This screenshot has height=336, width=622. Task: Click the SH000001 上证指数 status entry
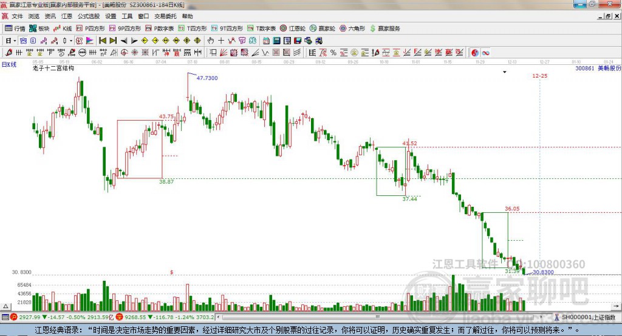tap(588, 317)
